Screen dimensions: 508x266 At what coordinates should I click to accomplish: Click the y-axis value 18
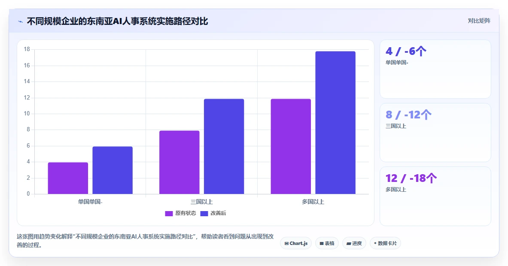click(x=27, y=49)
